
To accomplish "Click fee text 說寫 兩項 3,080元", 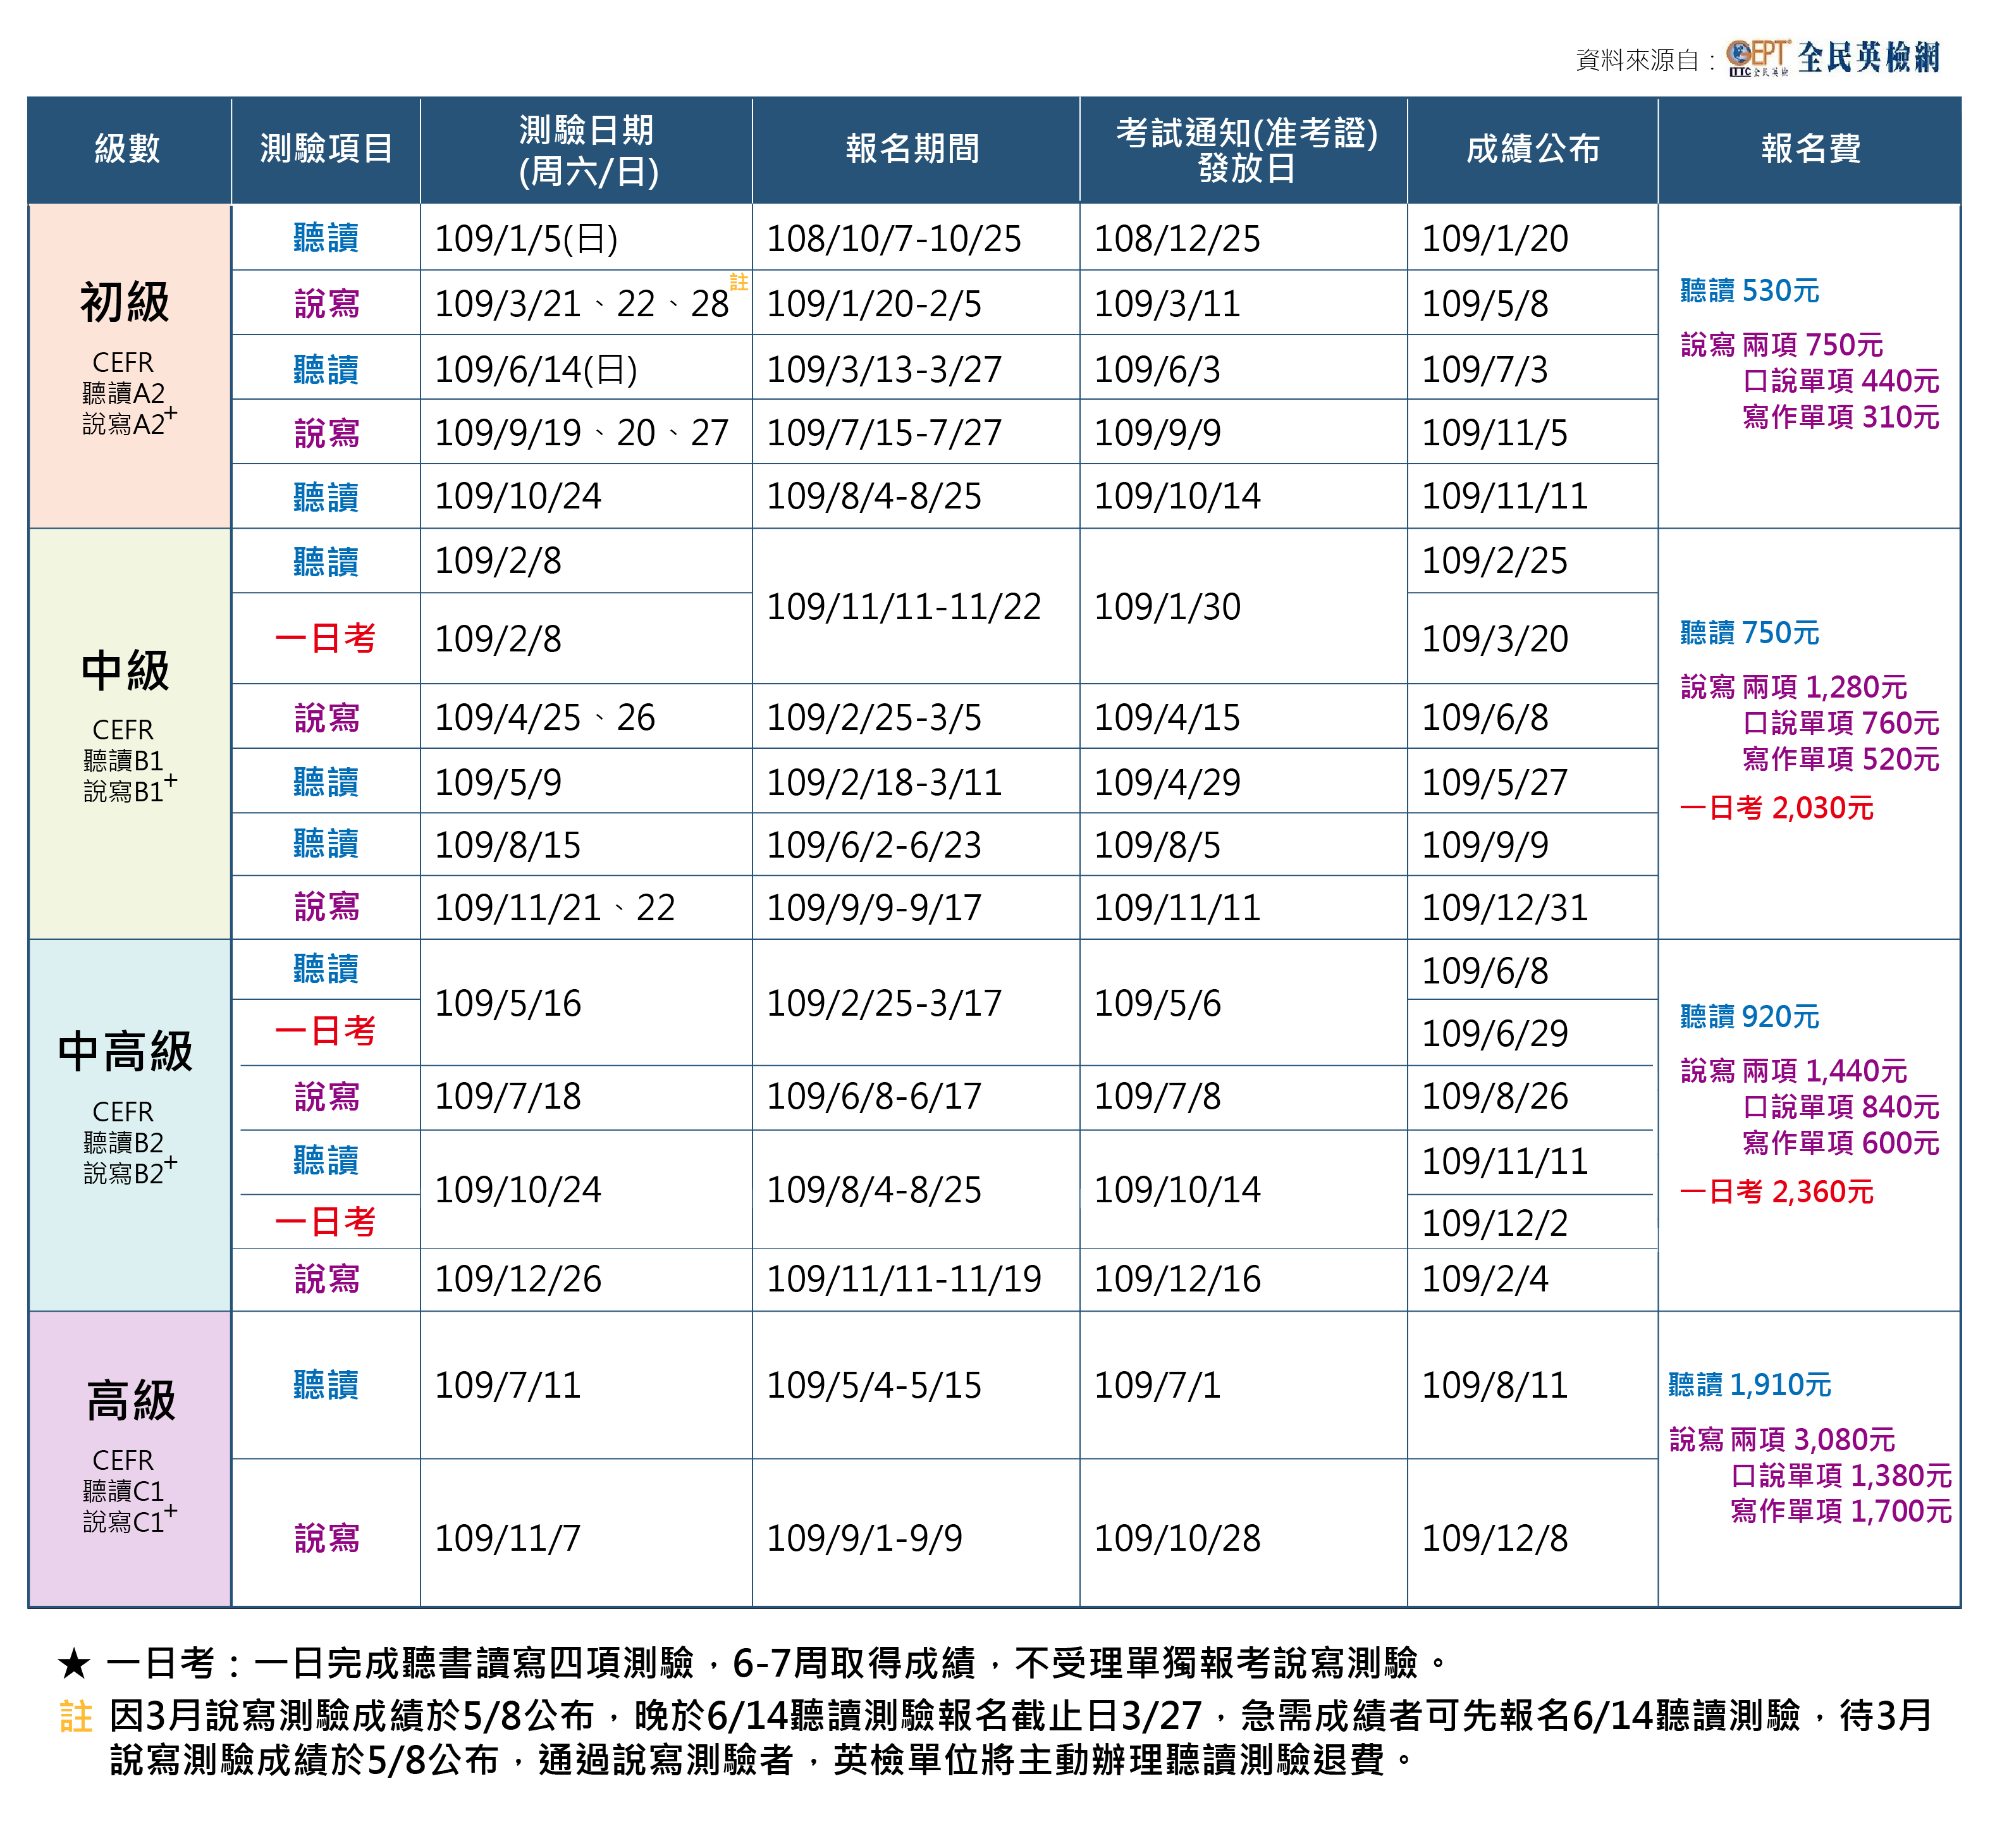I will [x=1782, y=1440].
